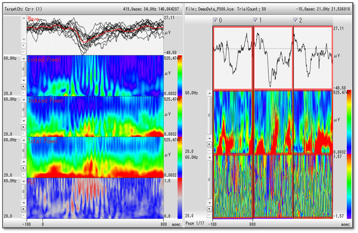Zoom out of the Induced Power plot
The height and width of the screenshot is (233, 358).
24,133
